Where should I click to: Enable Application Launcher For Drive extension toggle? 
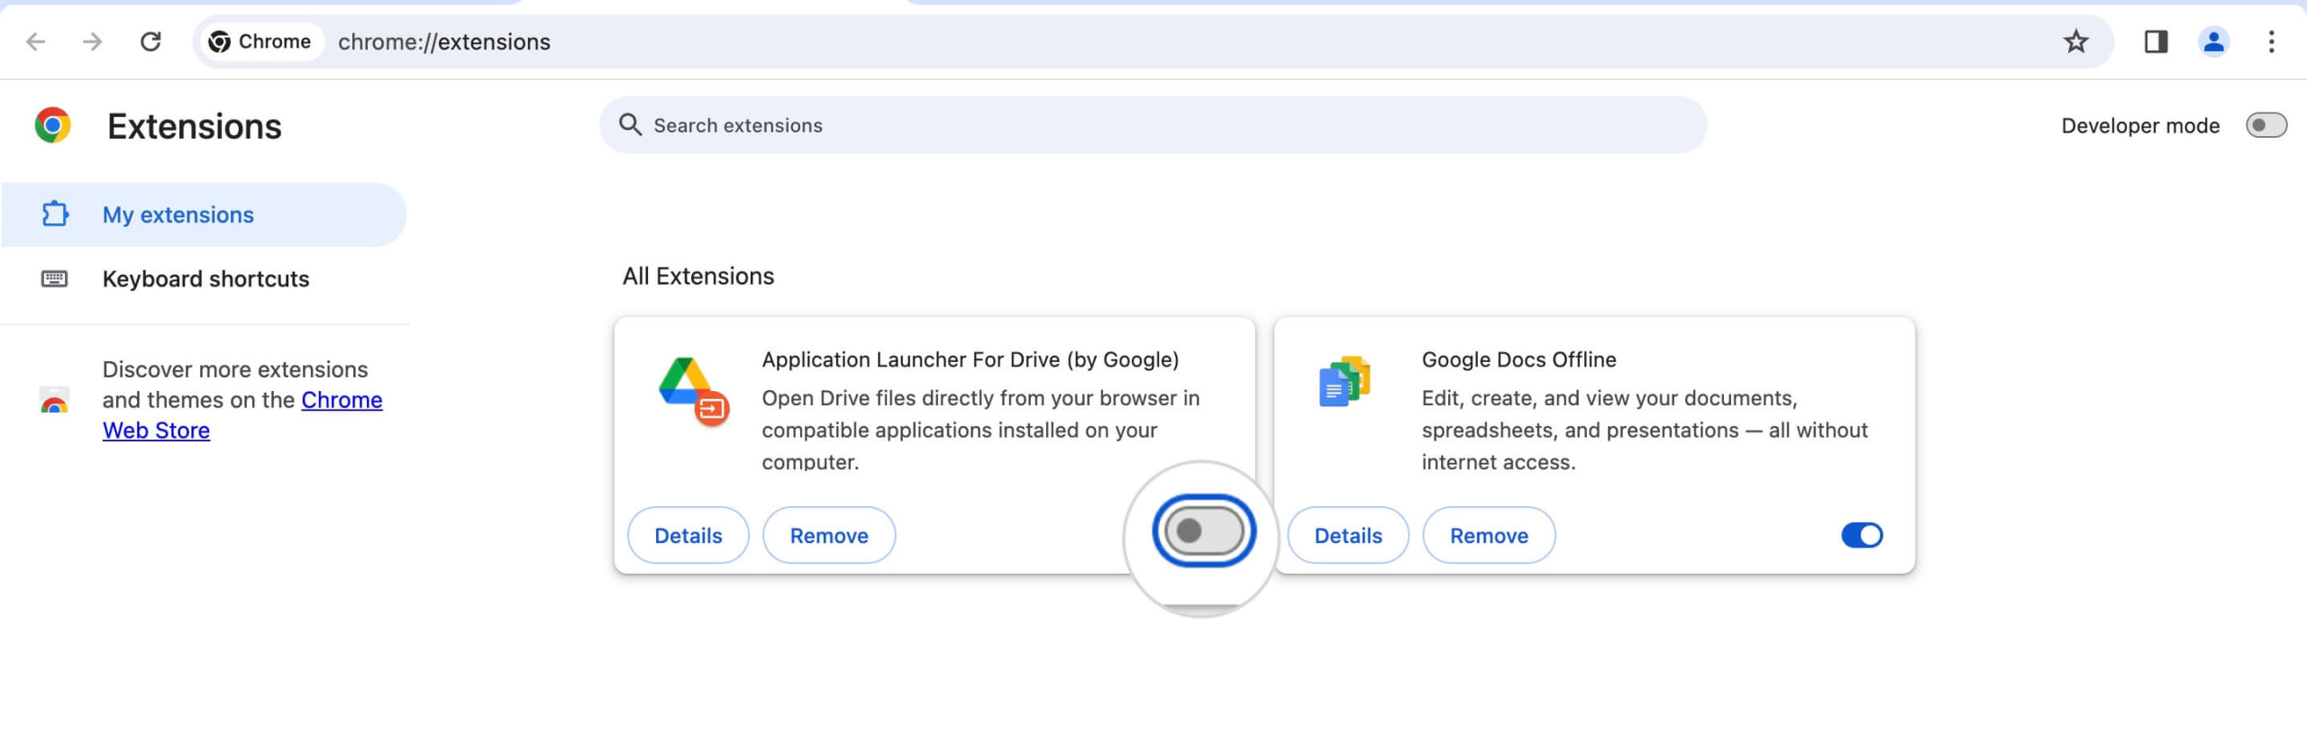tap(1204, 531)
